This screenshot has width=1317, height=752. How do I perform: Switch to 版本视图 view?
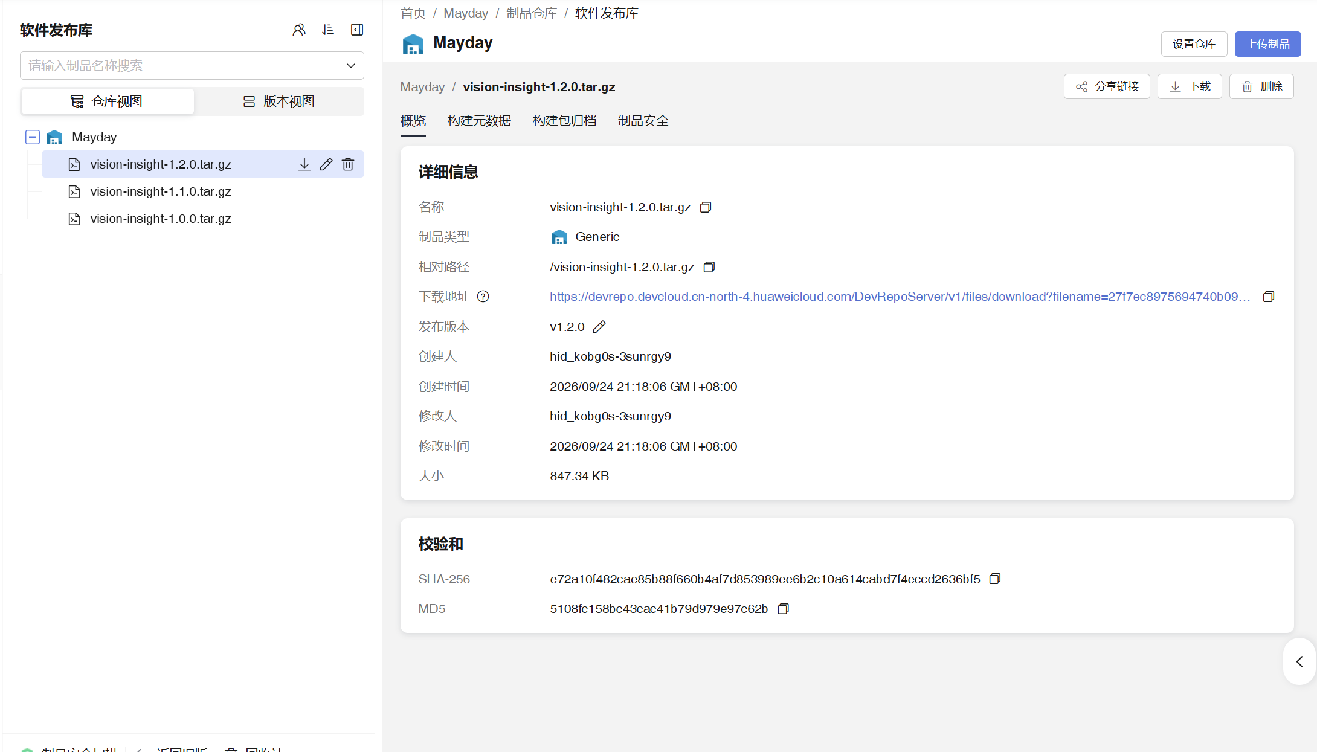[x=279, y=101]
